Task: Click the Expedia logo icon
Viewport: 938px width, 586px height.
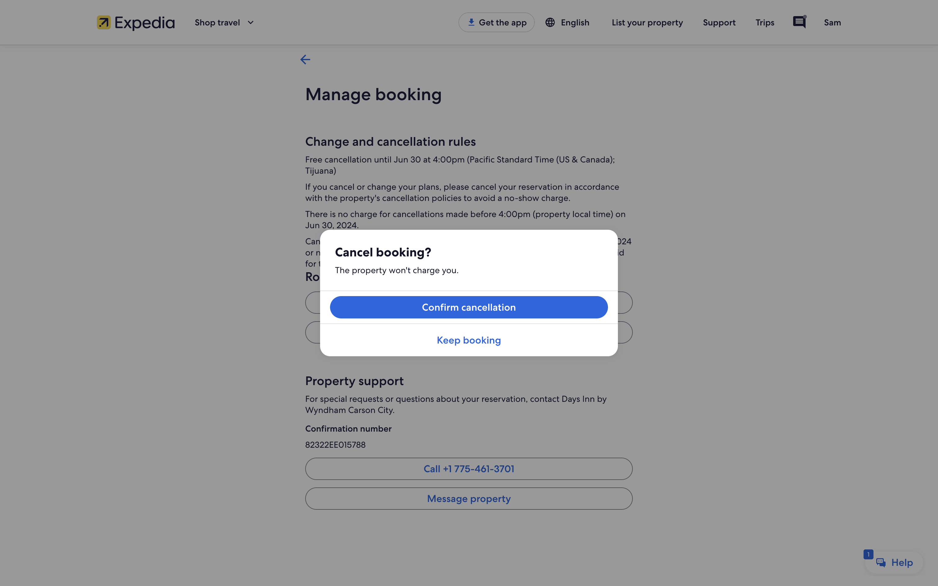Action: tap(104, 22)
